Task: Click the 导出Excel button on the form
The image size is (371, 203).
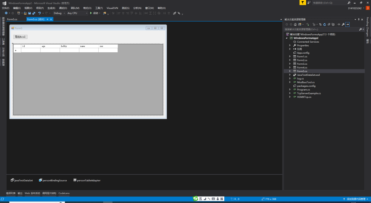Action: pyautogui.click(x=20, y=37)
